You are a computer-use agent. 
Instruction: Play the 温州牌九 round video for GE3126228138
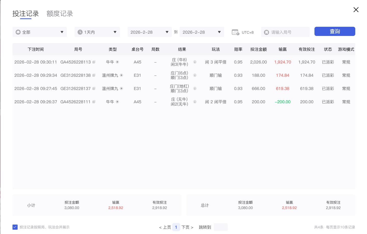[122, 75]
